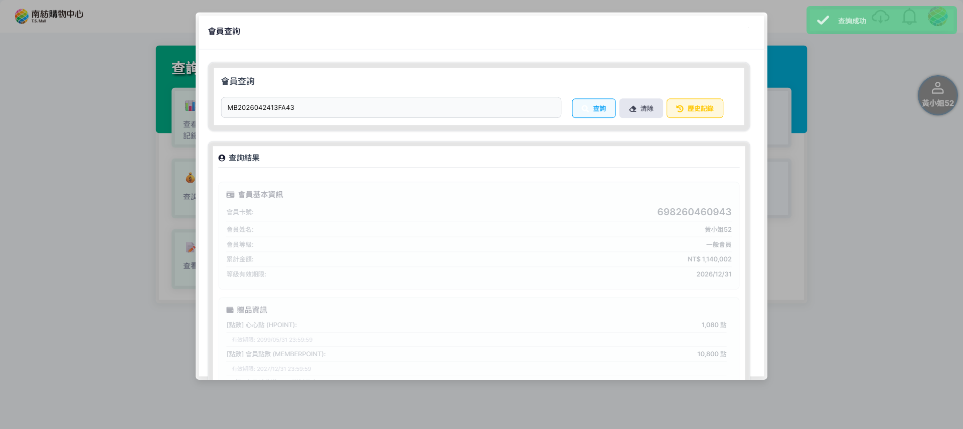Click the checkmark icon in 查詢成功 toast
963x429 pixels.
click(x=823, y=20)
